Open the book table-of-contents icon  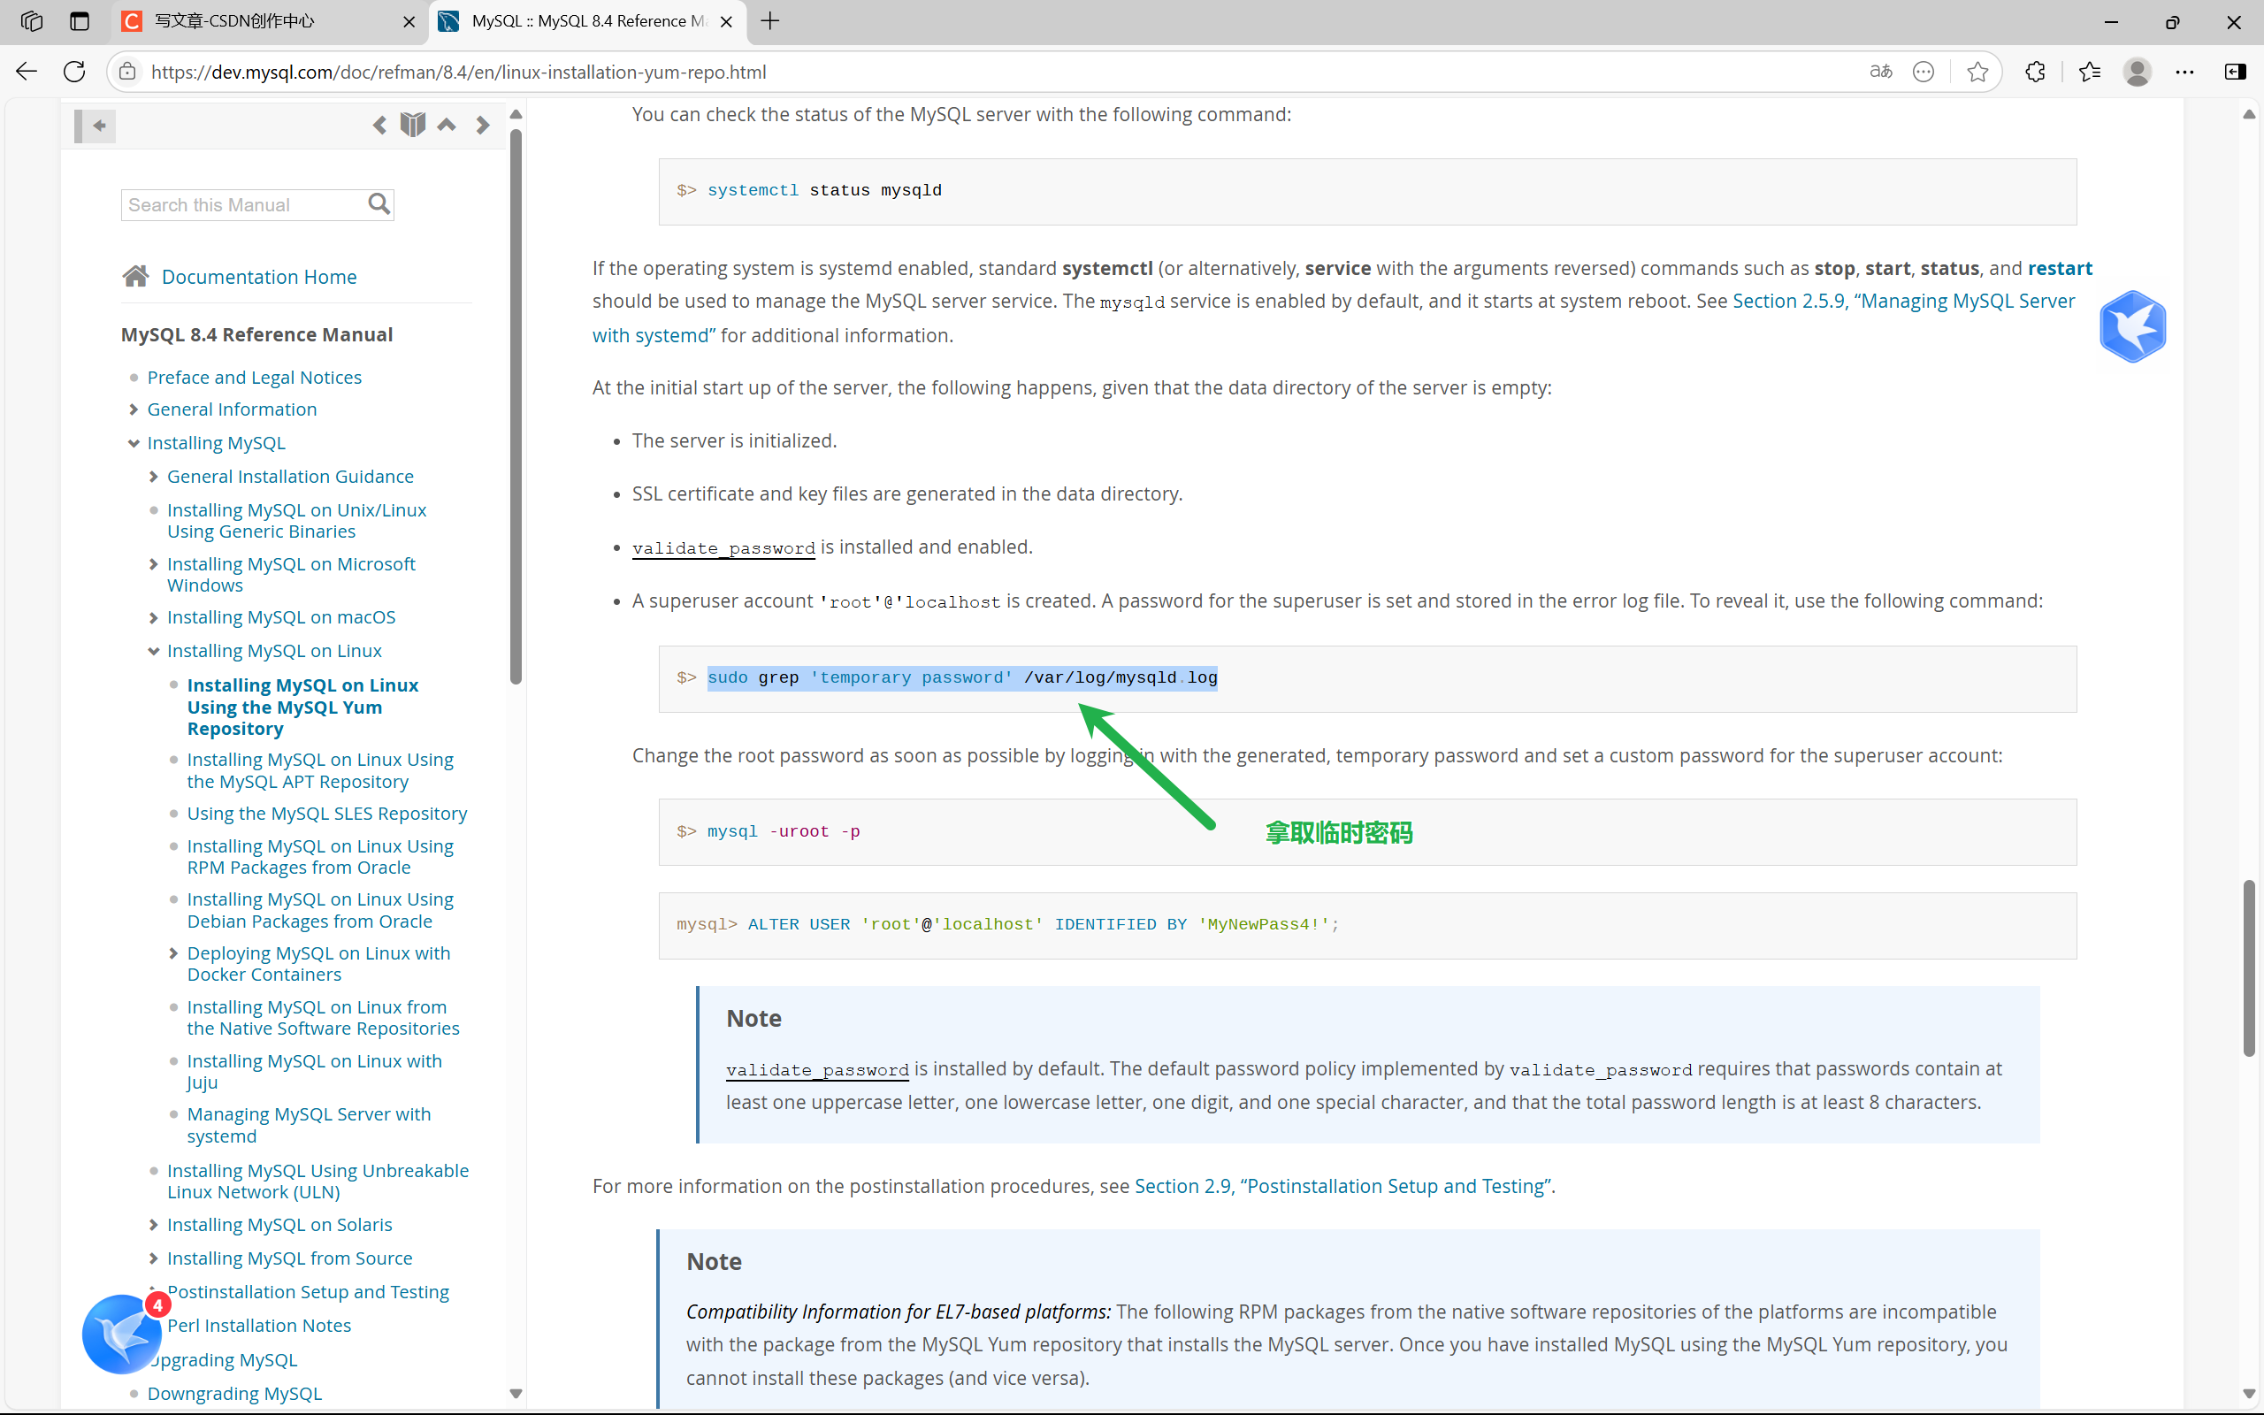[411, 124]
